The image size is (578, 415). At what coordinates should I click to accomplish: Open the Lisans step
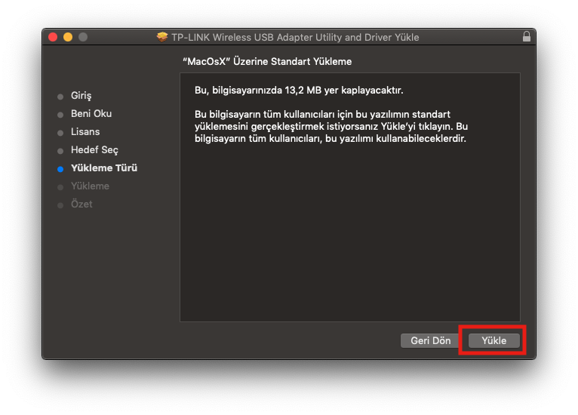(85, 132)
